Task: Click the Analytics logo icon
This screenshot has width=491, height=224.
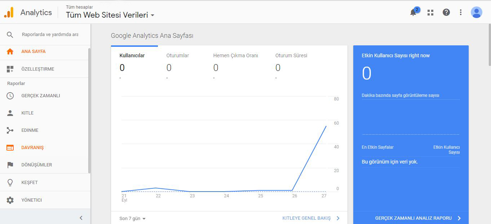Action: point(9,13)
